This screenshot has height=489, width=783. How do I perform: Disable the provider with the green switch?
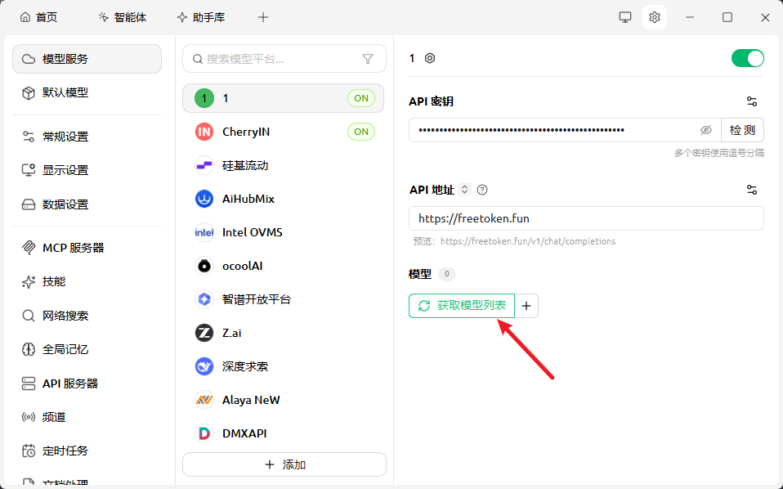click(747, 58)
